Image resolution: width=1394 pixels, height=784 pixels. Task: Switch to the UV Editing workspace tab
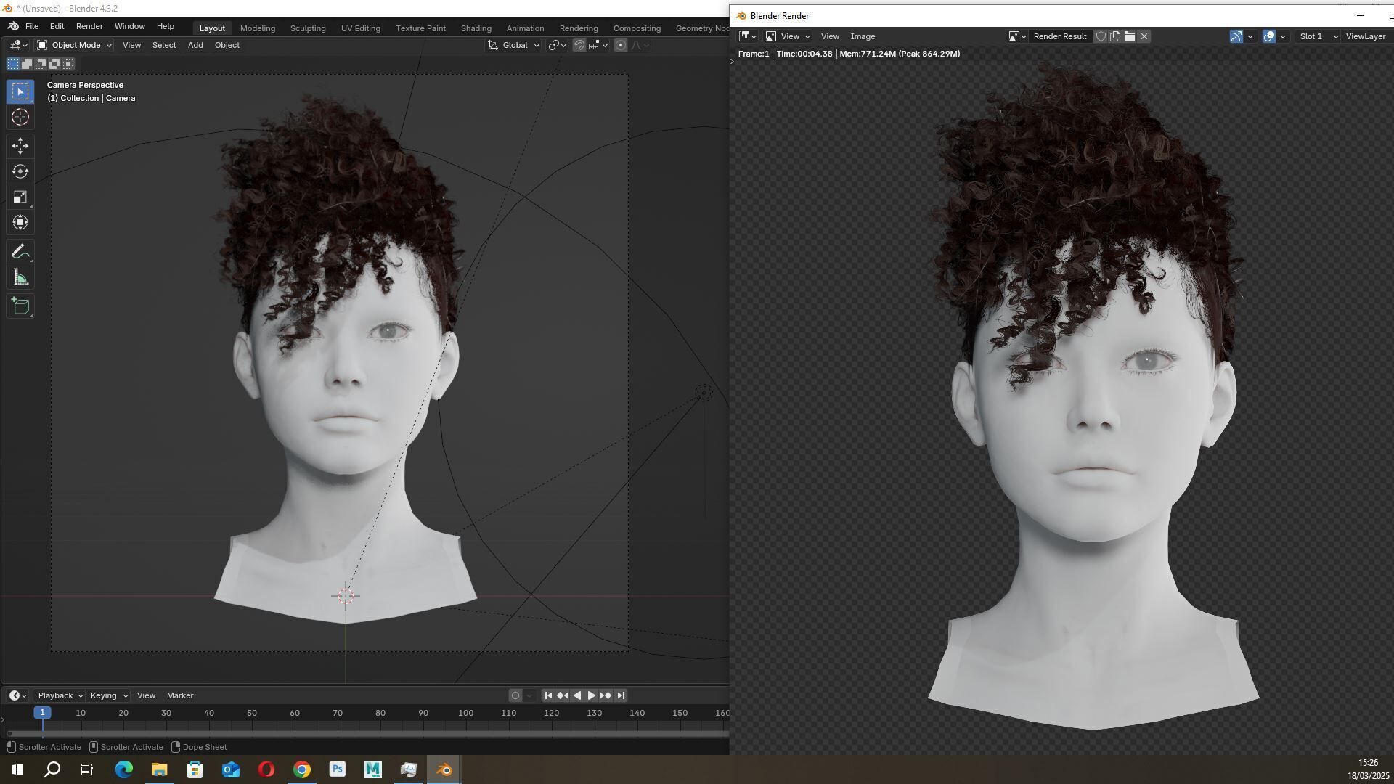361,28
